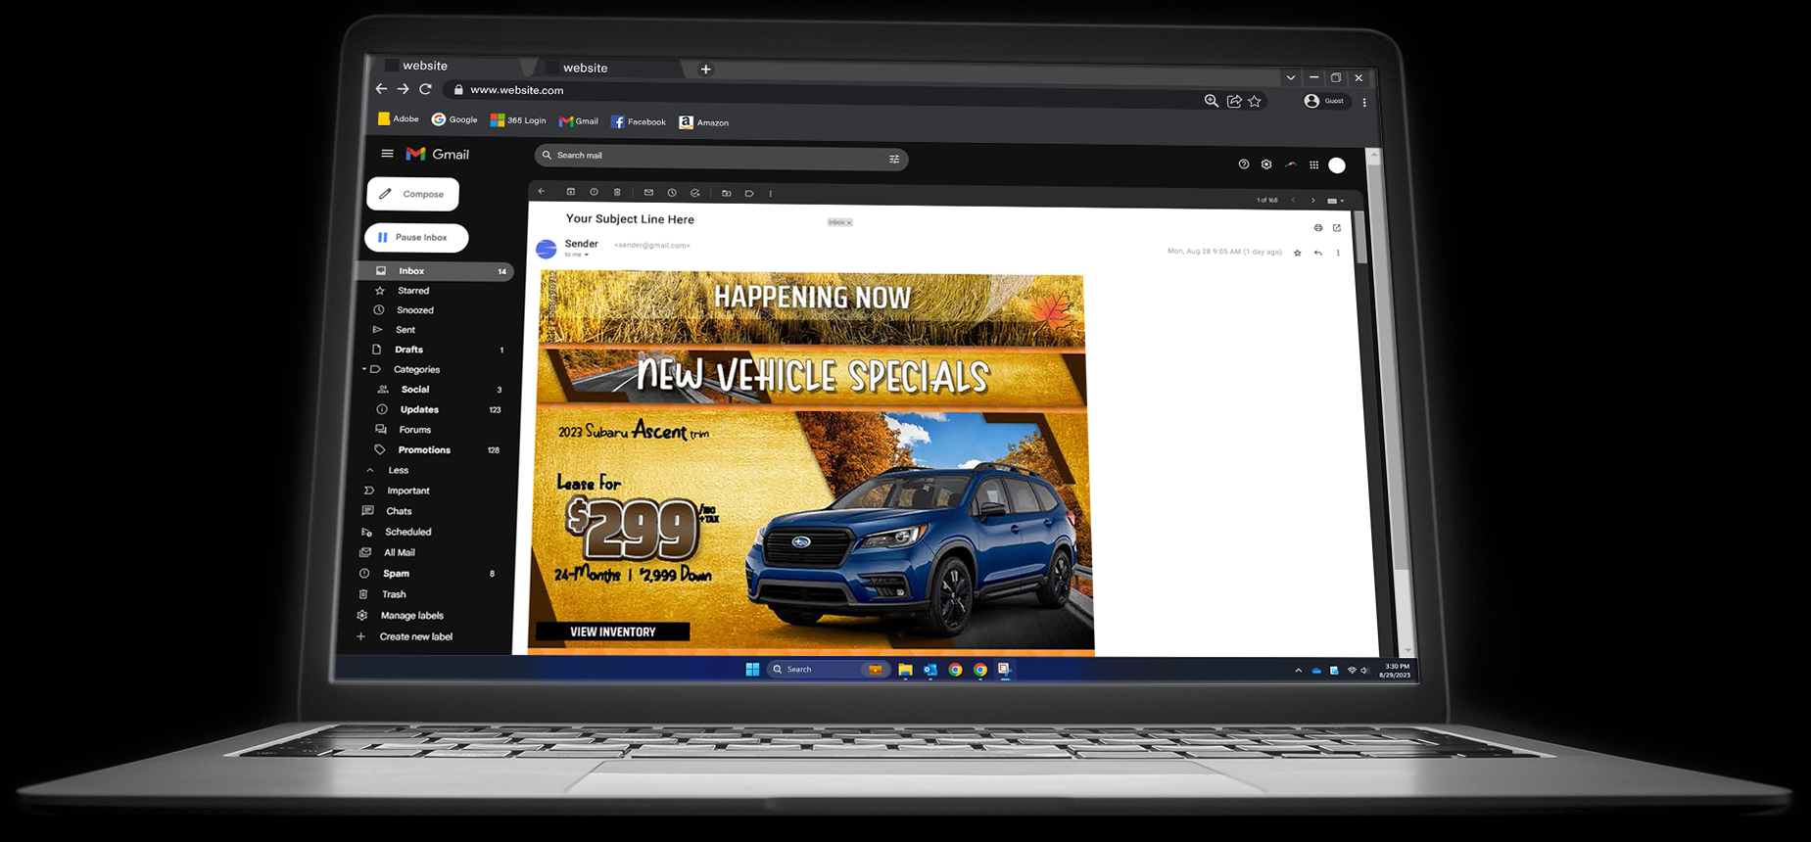1811x842 pixels.
Task: Open the Amazon bookmark
Action: (704, 122)
